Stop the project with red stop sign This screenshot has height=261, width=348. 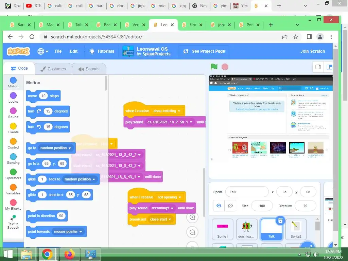(x=225, y=67)
